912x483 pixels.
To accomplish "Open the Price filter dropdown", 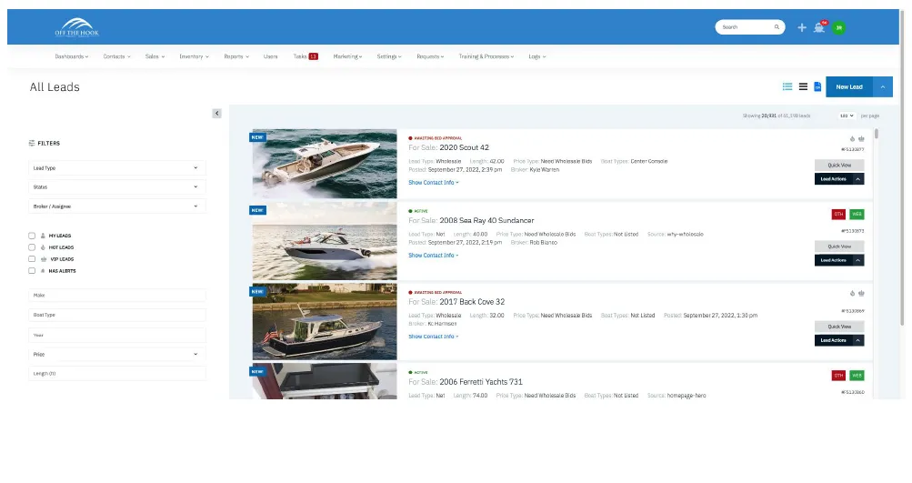I will coord(117,354).
